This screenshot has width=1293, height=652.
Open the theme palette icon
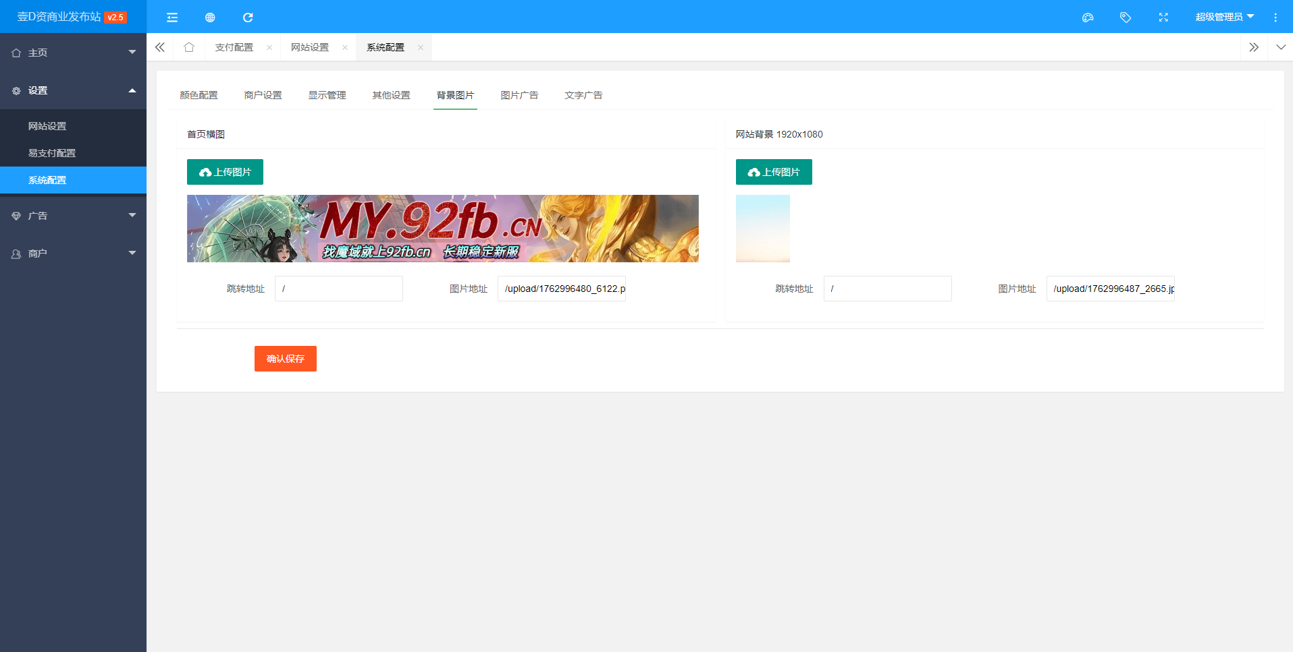point(1088,17)
